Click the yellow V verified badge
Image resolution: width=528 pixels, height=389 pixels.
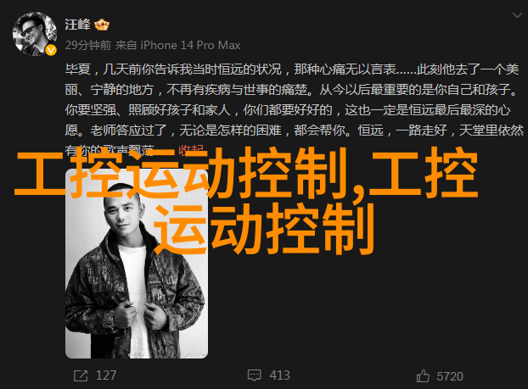pos(51,50)
